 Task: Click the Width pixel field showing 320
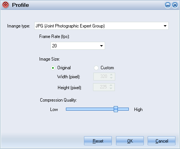pos(104,76)
